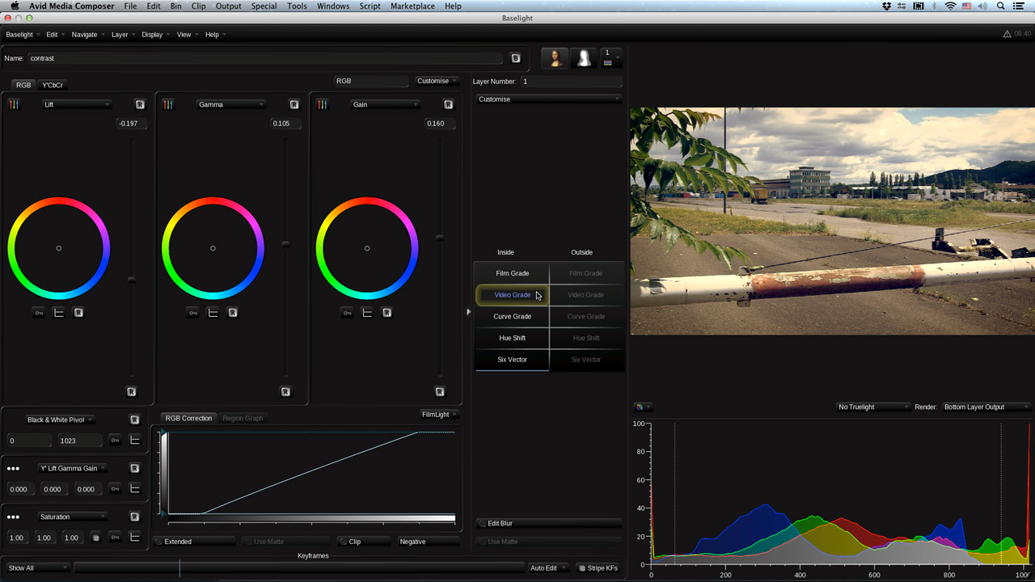This screenshot has width=1035, height=582.
Task: Click the curve icon under the Lift wheel
Action: click(x=58, y=313)
